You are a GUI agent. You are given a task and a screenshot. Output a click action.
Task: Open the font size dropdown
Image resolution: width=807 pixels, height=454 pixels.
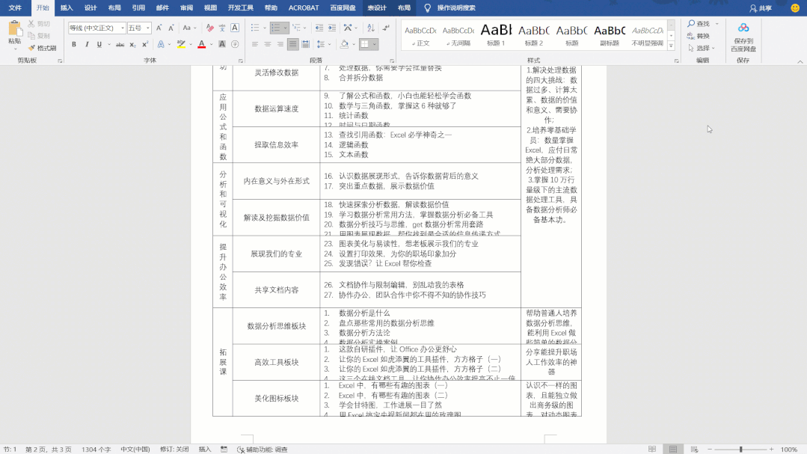(148, 28)
